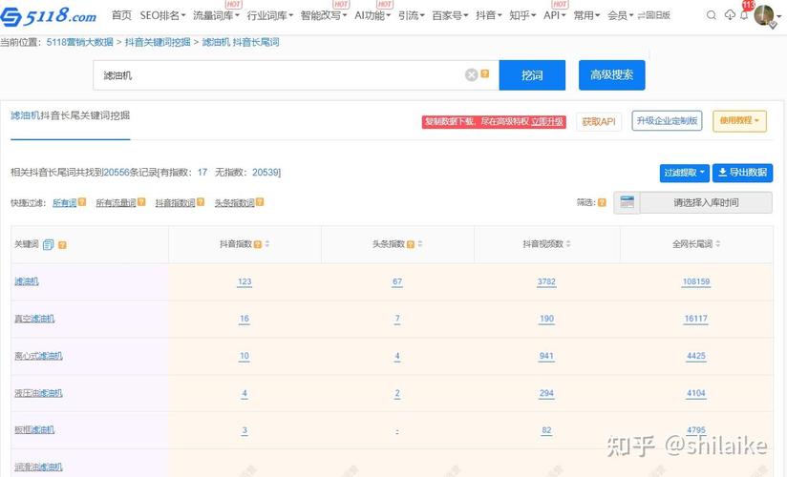Click the cloud download icon in header
Image resolution: width=787 pixels, height=477 pixels.
[730, 15]
